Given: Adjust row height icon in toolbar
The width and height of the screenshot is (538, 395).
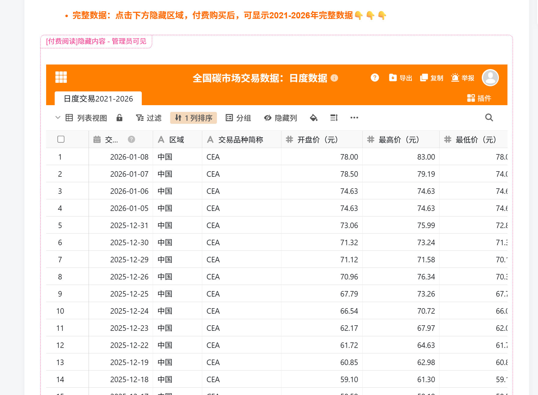Looking at the screenshot, I should tap(334, 118).
